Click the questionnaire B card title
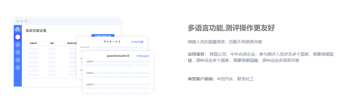Screen dimensions: 340x108 [118, 56]
